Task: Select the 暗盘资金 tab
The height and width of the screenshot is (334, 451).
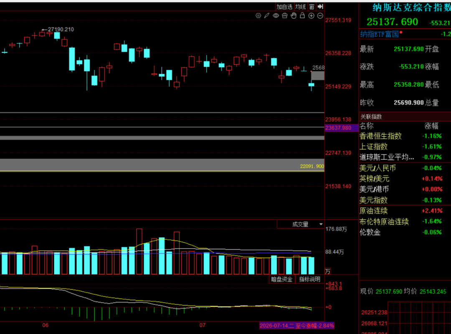Action: pos(281,279)
